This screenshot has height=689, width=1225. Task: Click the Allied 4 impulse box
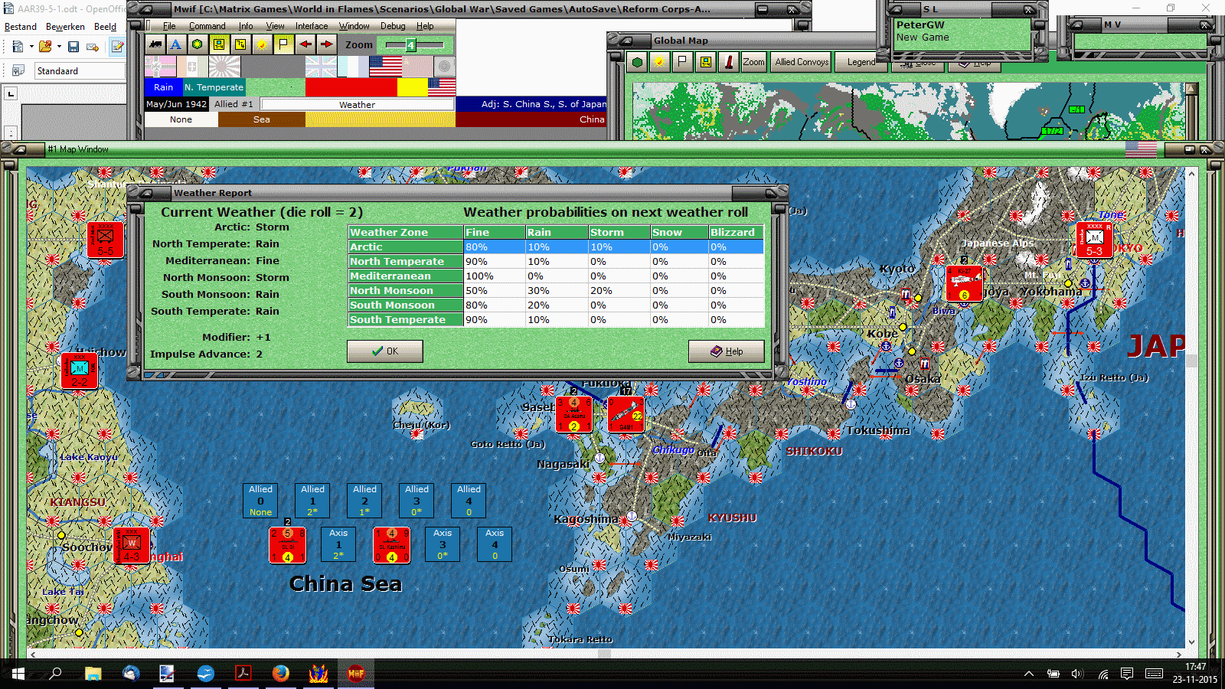469,500
